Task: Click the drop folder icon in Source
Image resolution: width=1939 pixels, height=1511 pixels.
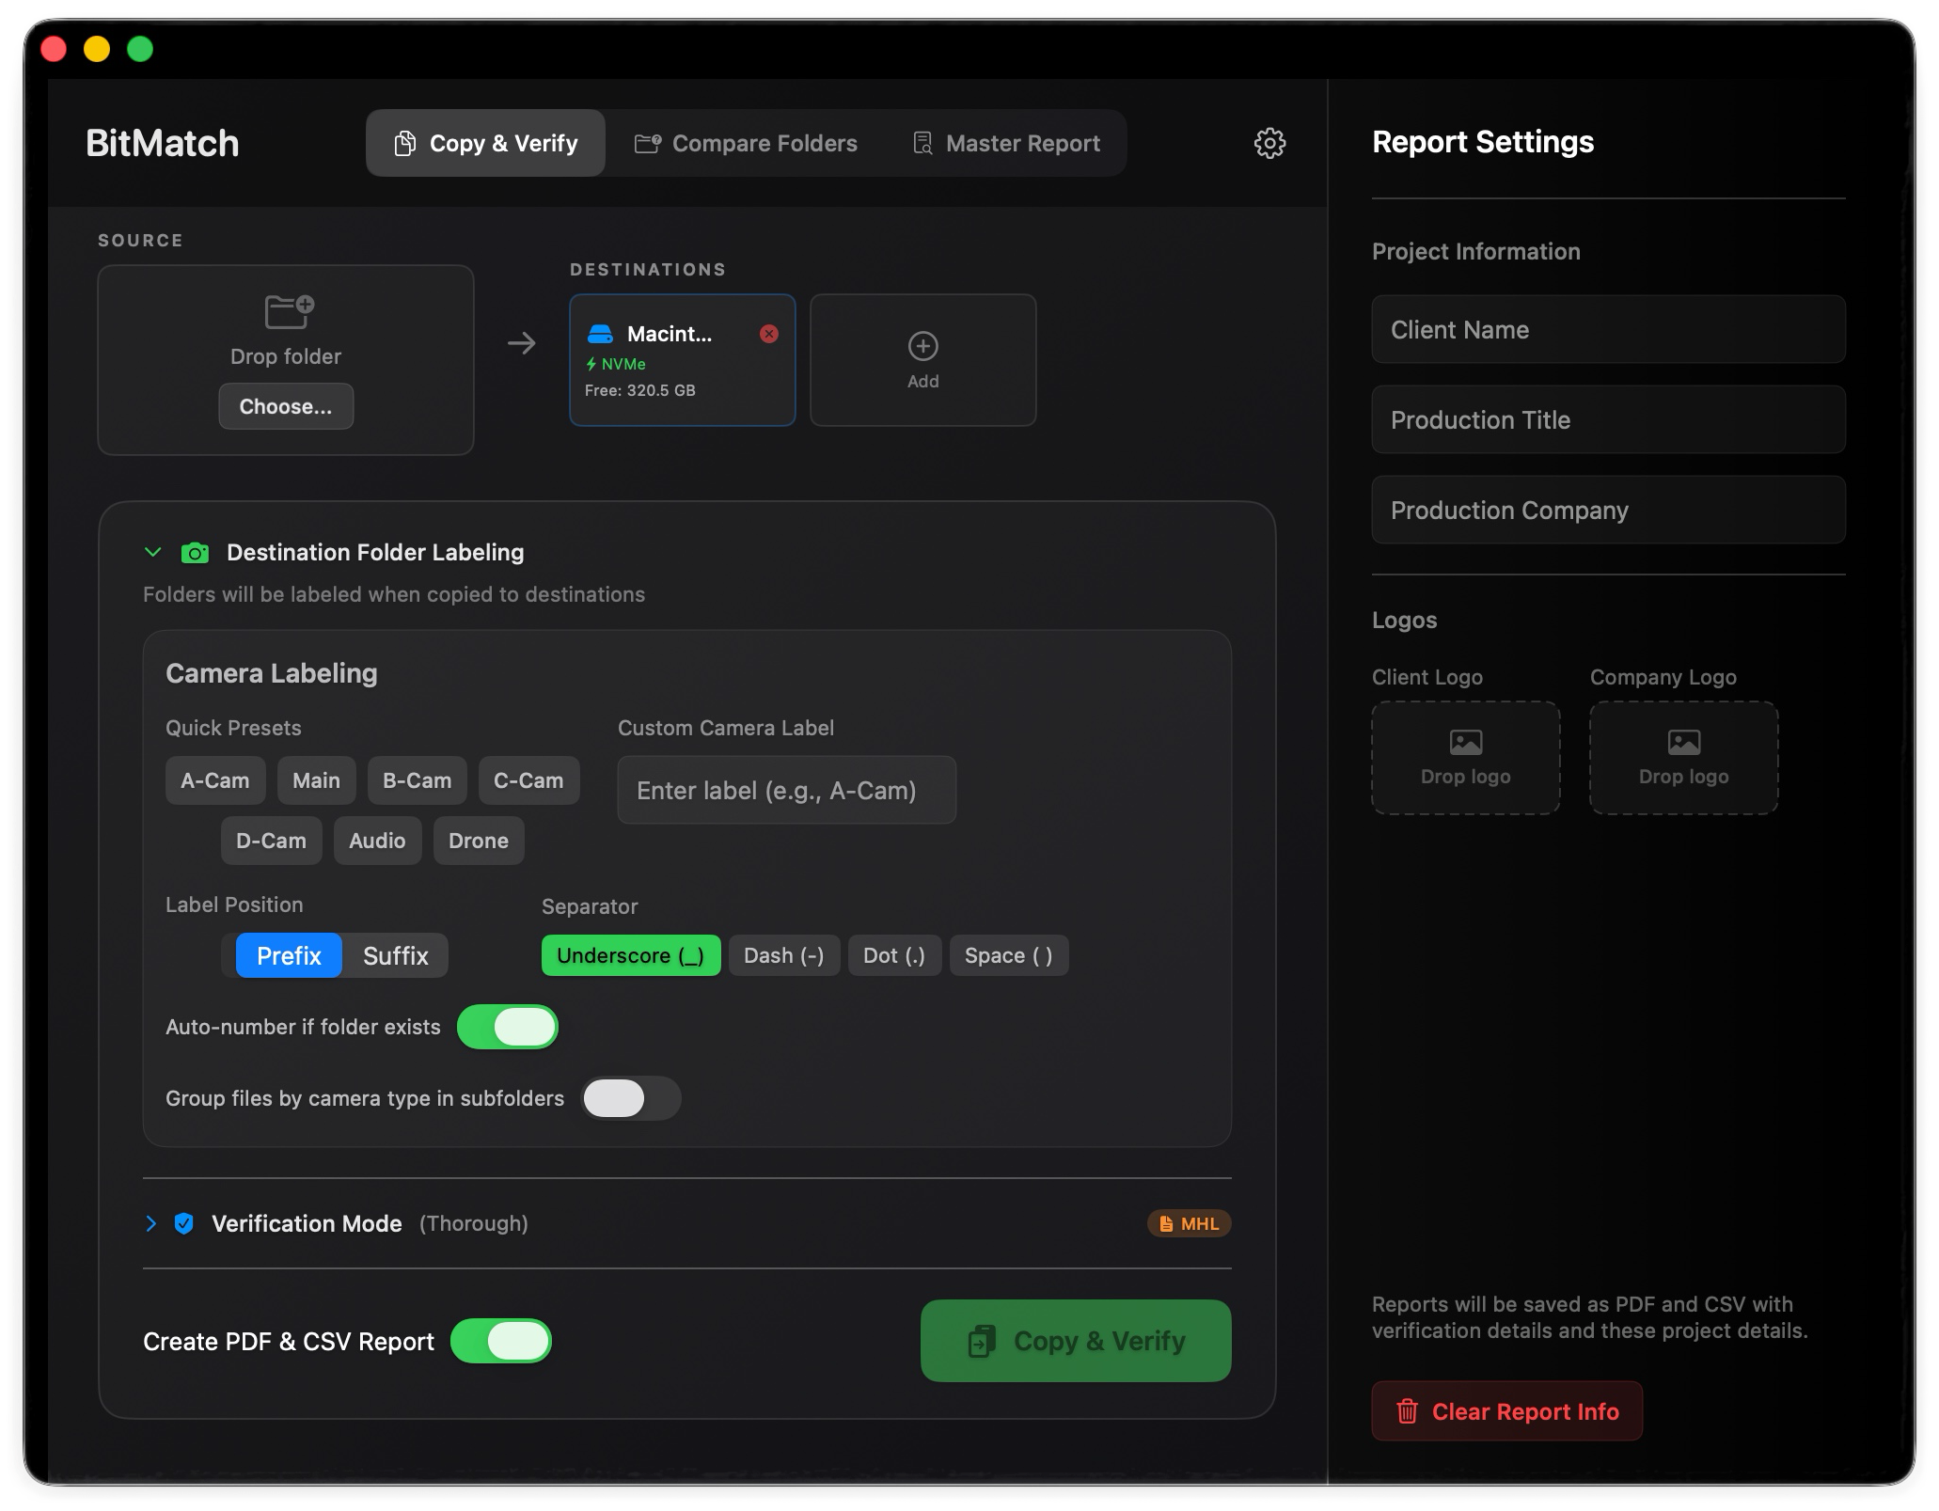Action: 288,311
